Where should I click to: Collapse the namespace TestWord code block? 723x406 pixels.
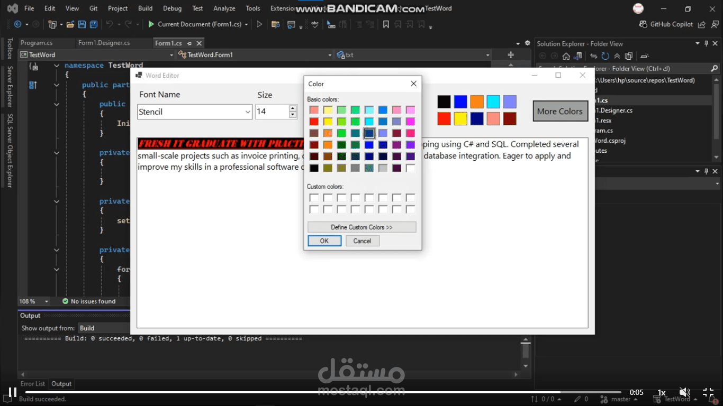[57, 66]
